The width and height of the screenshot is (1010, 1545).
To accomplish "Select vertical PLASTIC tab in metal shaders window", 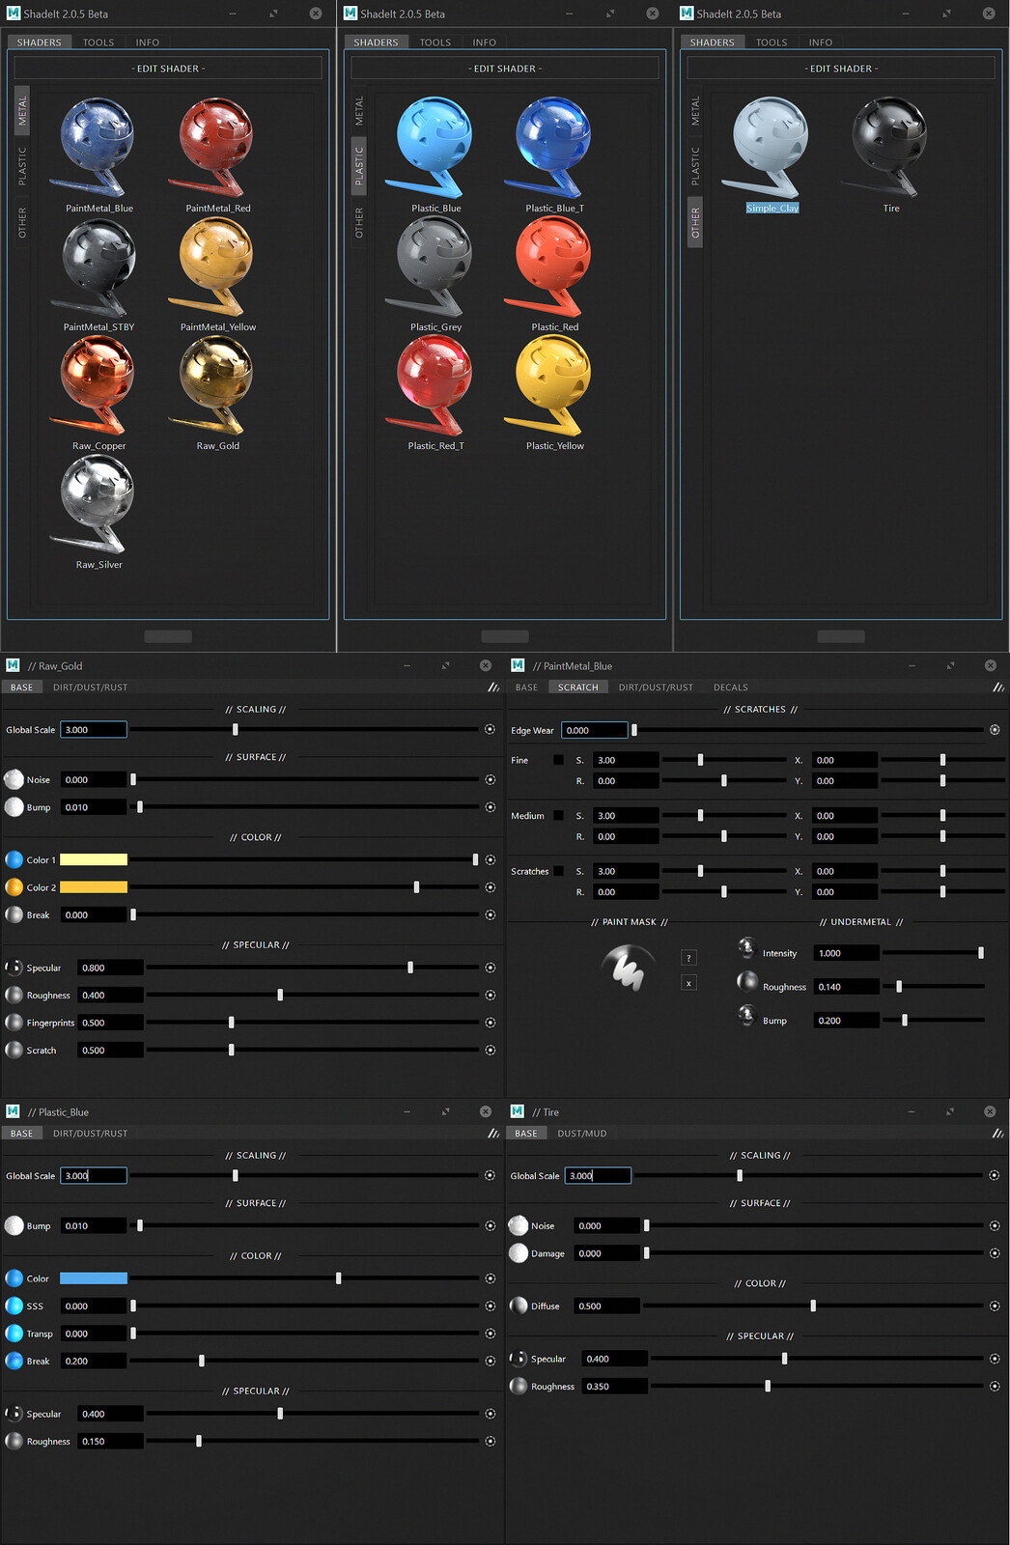I will [22, 166].
